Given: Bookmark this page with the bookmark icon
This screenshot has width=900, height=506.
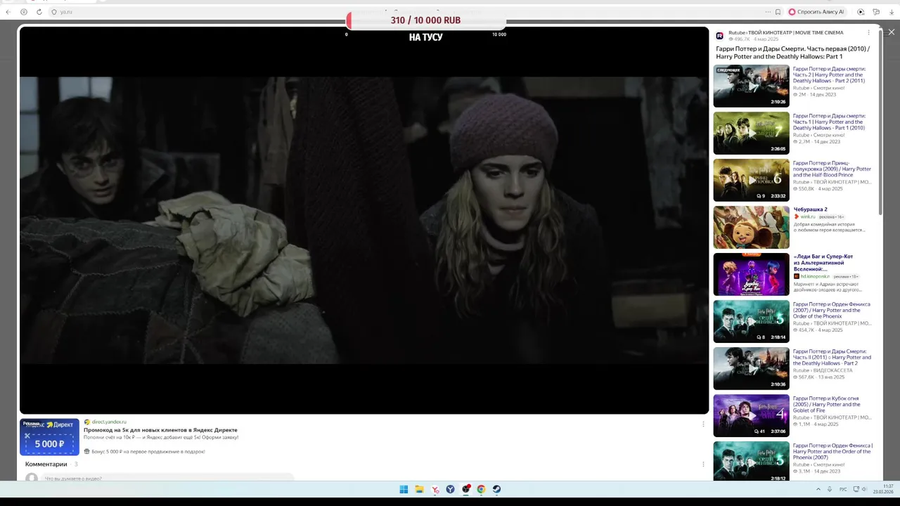Looking at the screenshot, I should (778, 12).
